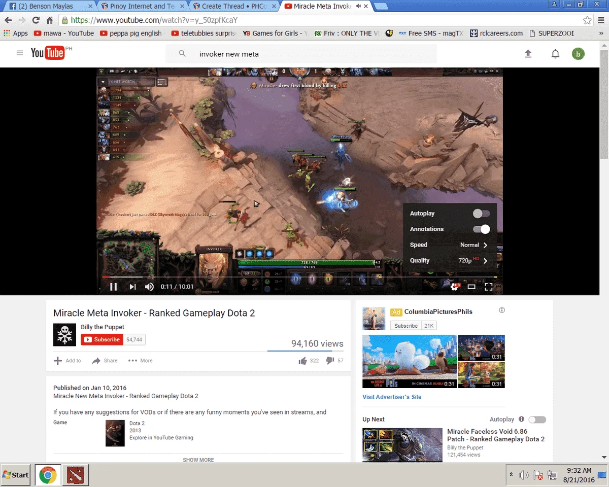Share the video
This screenshot has height=487, width=609.
tap(105, 361)
